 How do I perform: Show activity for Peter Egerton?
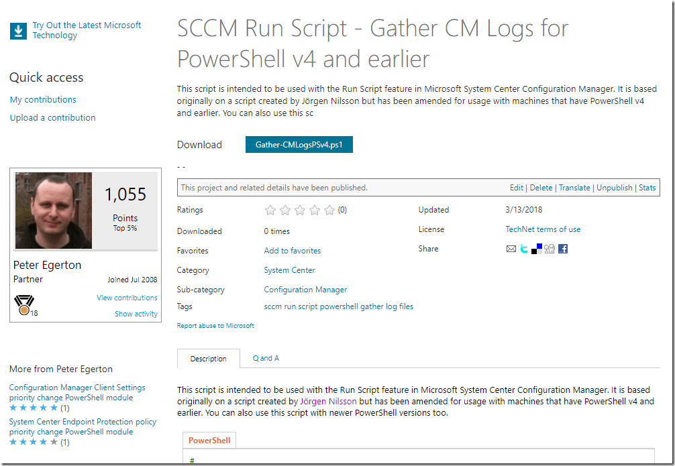pyautogui.click(x=136, y=314)
